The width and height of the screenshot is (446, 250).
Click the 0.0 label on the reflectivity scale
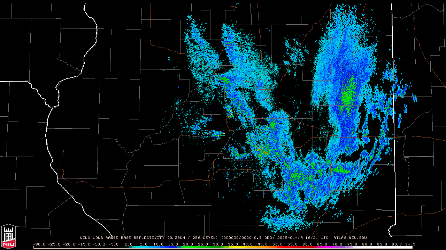(x=129, y=244)
